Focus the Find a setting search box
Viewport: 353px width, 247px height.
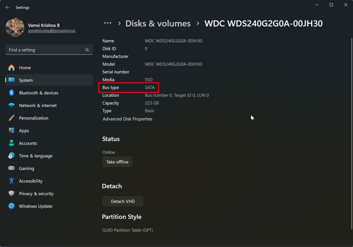tap(49, 50)
